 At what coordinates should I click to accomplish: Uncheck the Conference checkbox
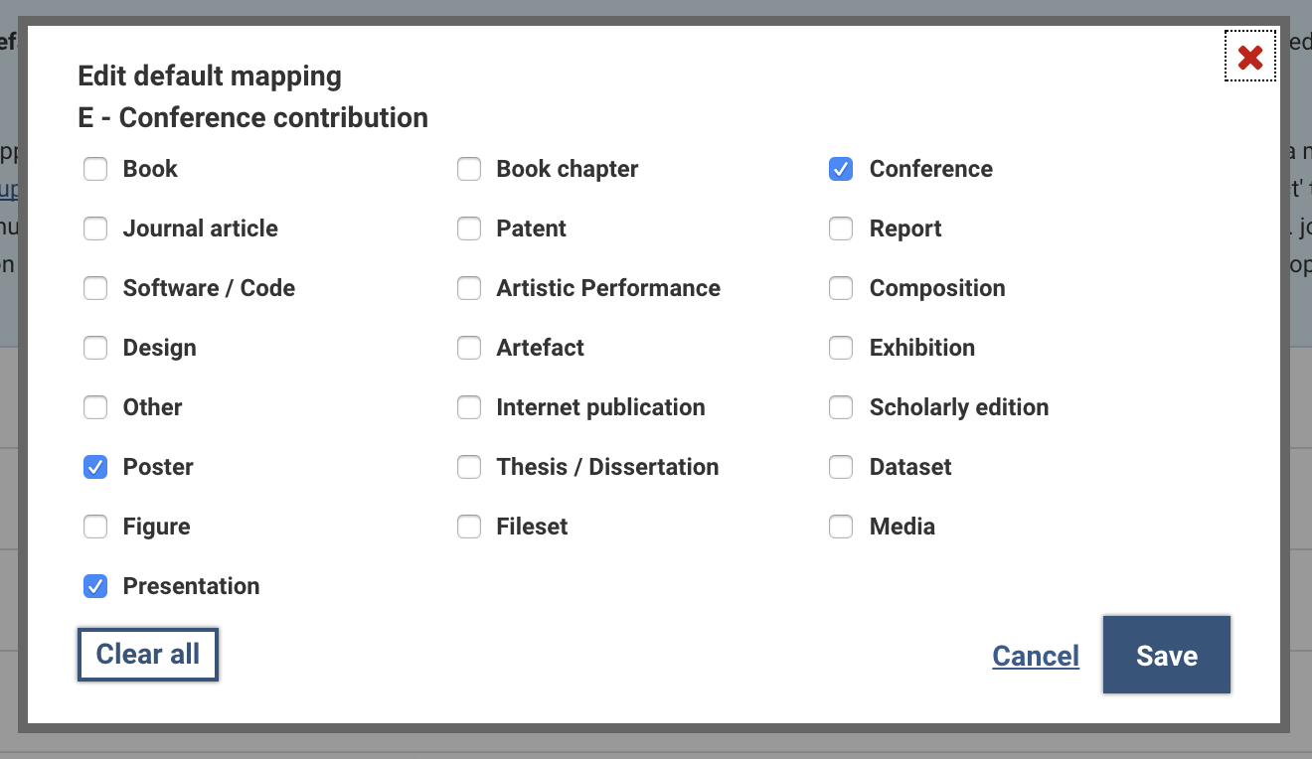click(841, 169)
